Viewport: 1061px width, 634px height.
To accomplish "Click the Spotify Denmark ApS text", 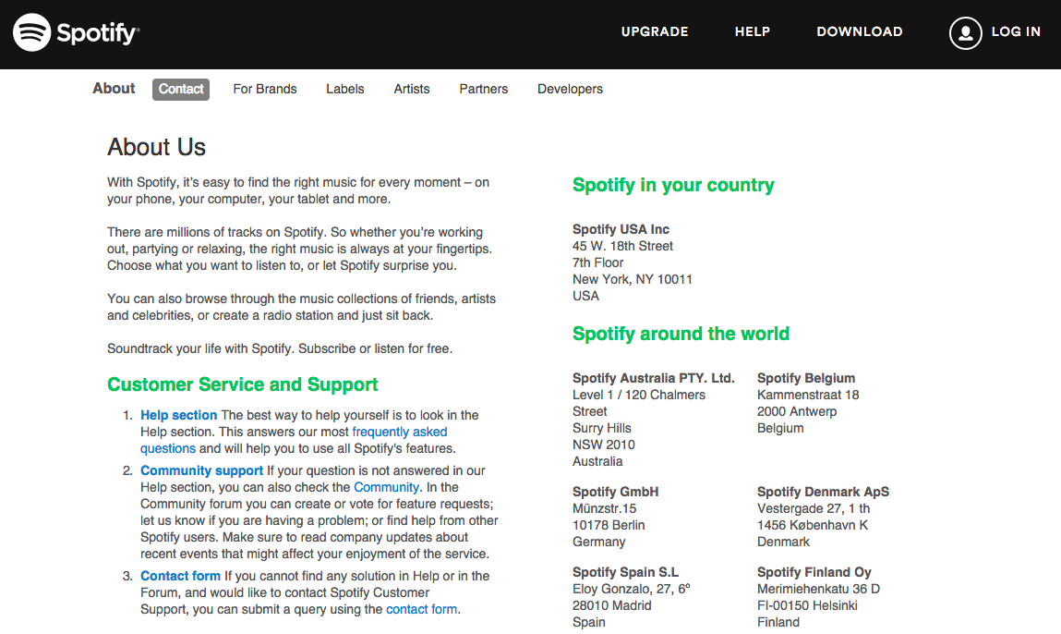I will pyautogui.click(x=823, y=492).
